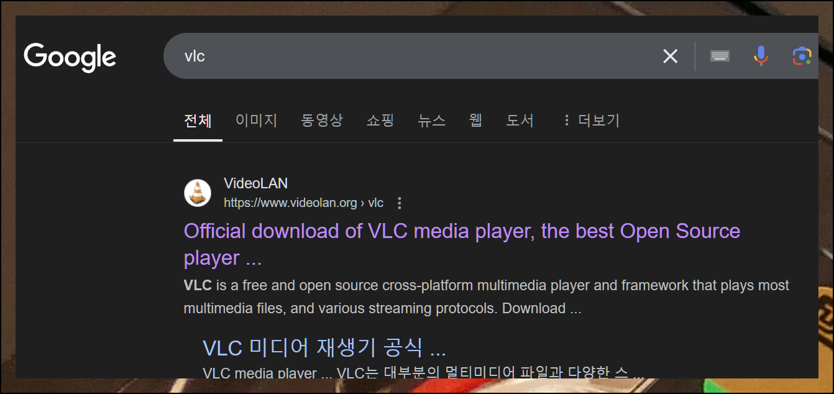Expand the 더보기 more menu

coord(590,121)
